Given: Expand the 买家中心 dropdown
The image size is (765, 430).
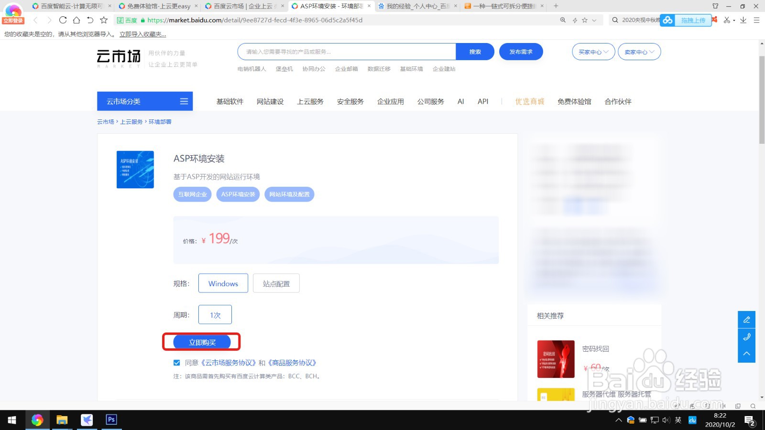Looking at the screenshot, I should (x=593, y=52).
